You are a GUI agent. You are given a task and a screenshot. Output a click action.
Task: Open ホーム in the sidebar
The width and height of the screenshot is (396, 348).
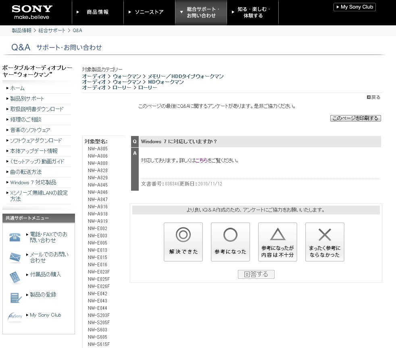pyautogui.click(x=17, y=88)
